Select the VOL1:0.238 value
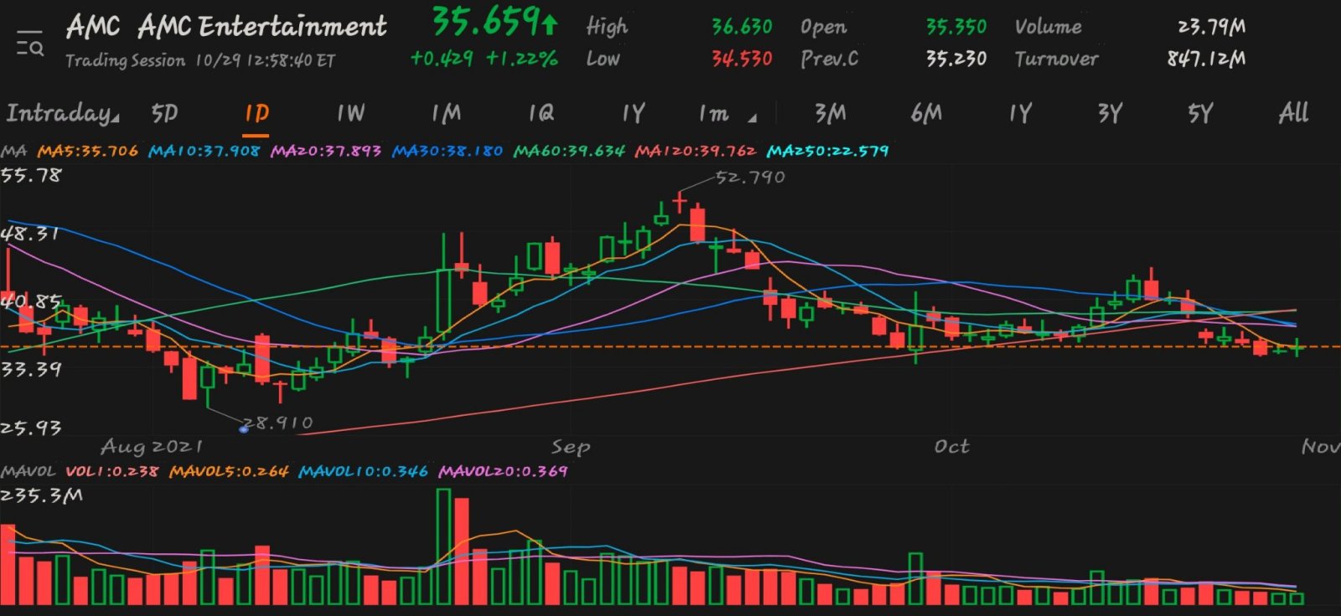 [111, 471]
